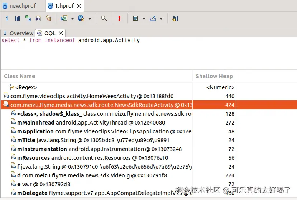Screen dimensions: 297x200
Task: Open the Histogram toolbar icon
Action: [x=17, y=18]
